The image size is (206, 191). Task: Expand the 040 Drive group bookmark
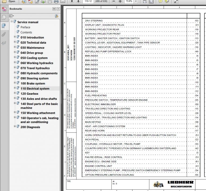pyautogui.click(x=15, y=52)
